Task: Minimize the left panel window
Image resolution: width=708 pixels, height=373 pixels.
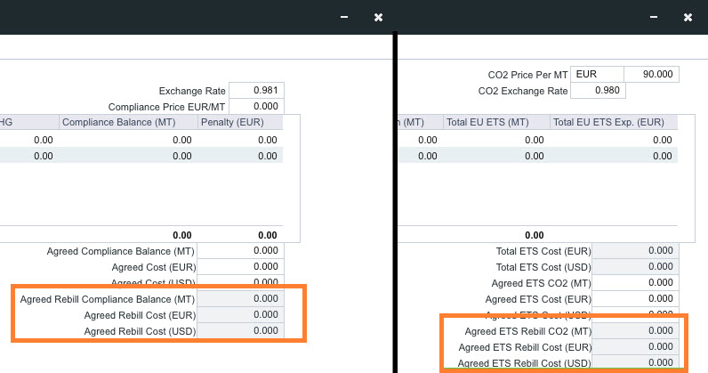Action: click(343, 17)
